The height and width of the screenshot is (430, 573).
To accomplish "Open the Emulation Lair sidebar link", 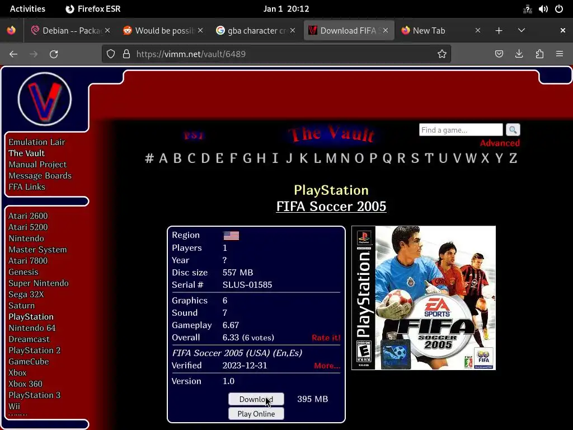I will tap(36, 142).
